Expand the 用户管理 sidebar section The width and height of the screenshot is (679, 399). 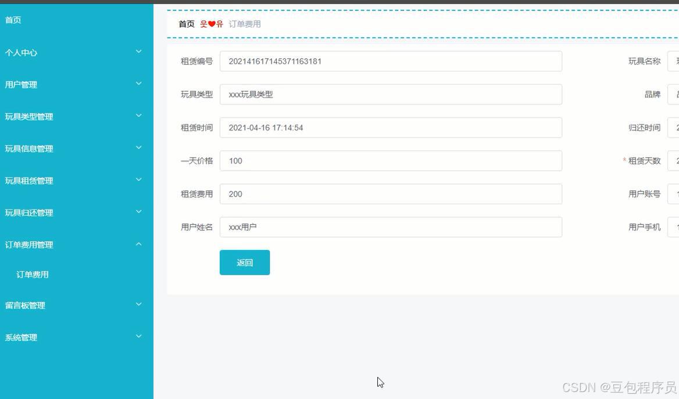(76, 84)
